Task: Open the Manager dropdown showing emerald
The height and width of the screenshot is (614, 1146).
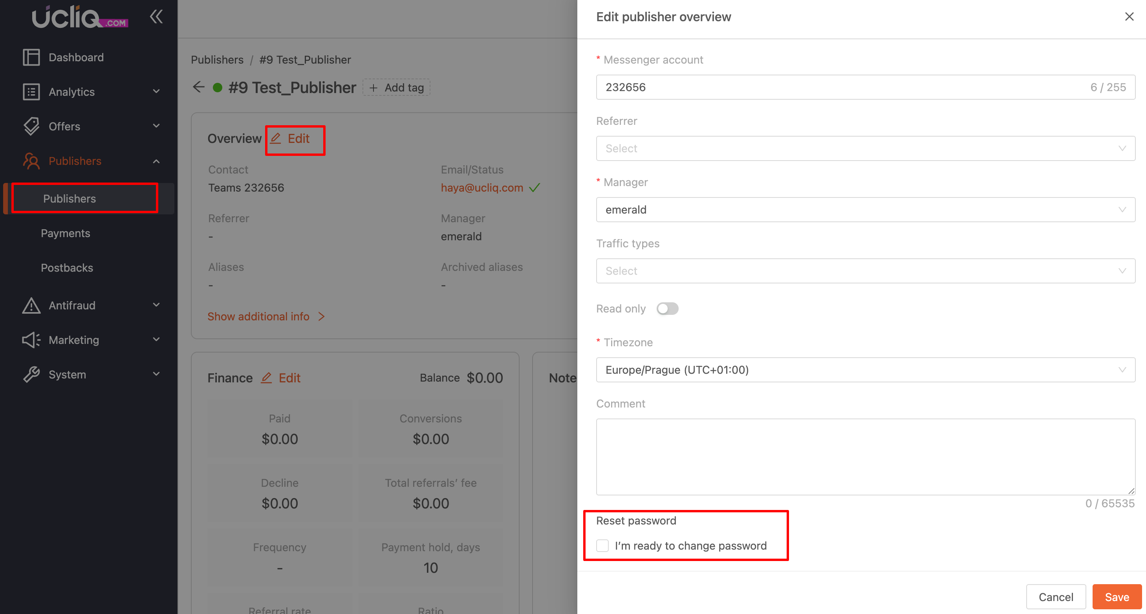Action: pyautogui.click(x=865, y=210)
